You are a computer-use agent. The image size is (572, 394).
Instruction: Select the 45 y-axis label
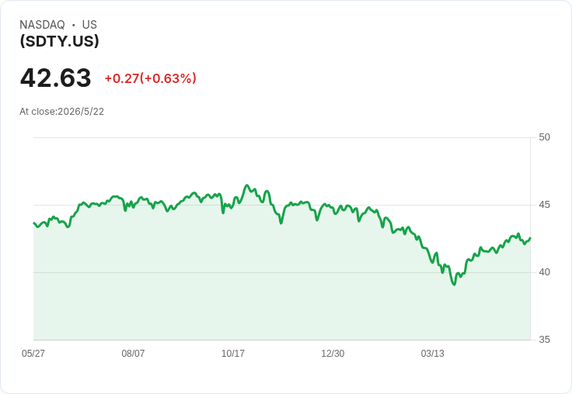pos(544,205)
